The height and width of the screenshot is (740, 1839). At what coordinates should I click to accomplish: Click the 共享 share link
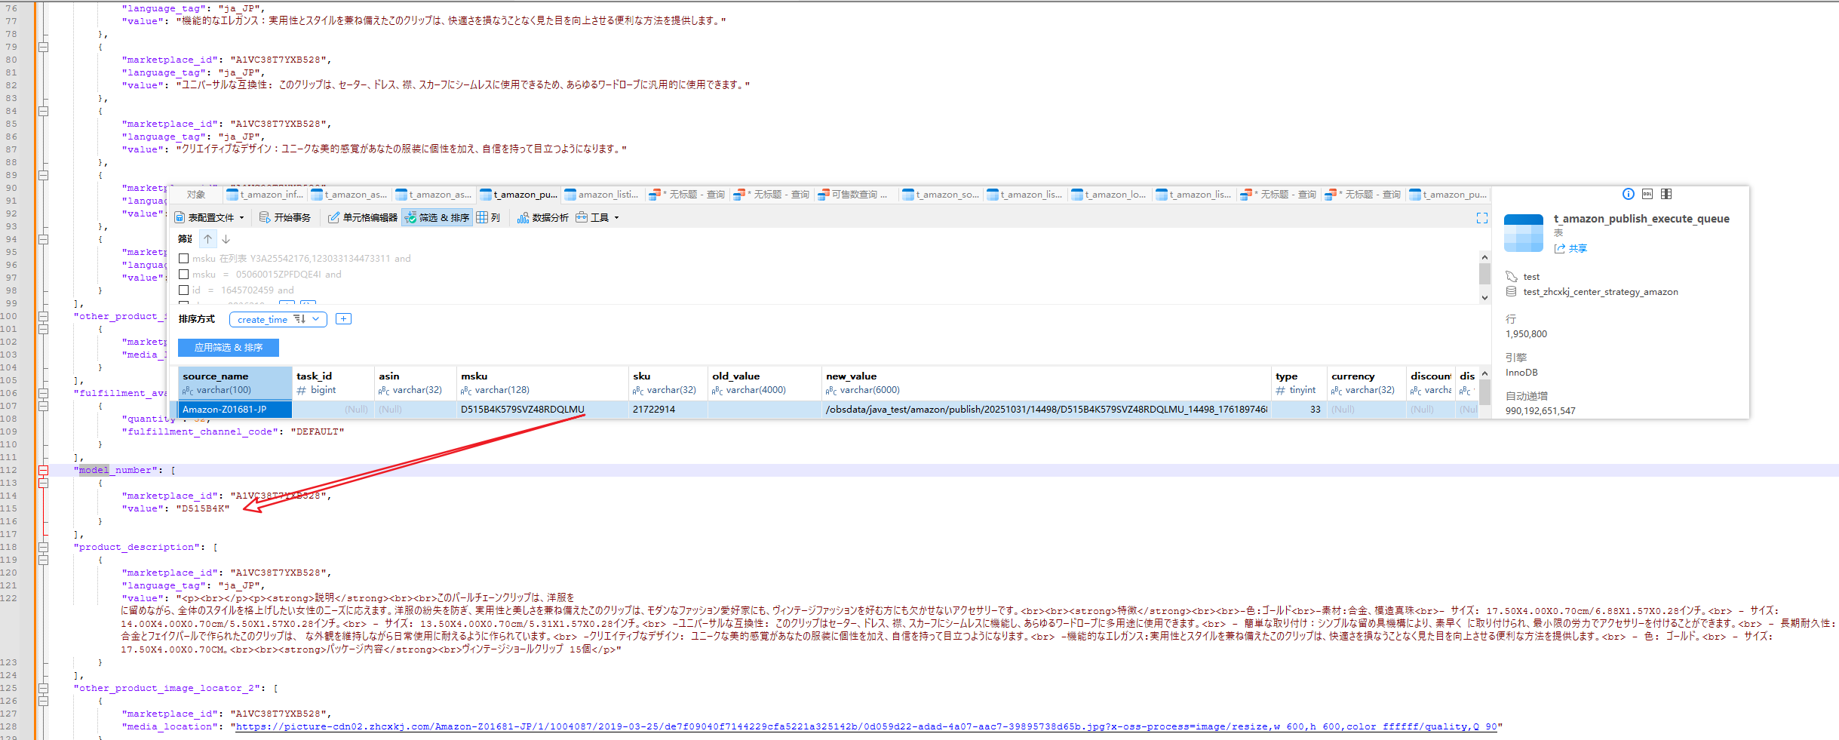point(1570,248)
